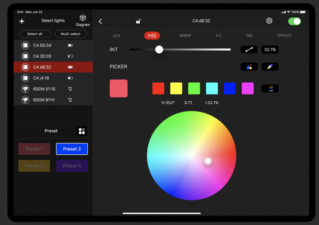Click the lock icon in header
The height and width of the screenshot is (225, 319).
[x=138, y=21]
